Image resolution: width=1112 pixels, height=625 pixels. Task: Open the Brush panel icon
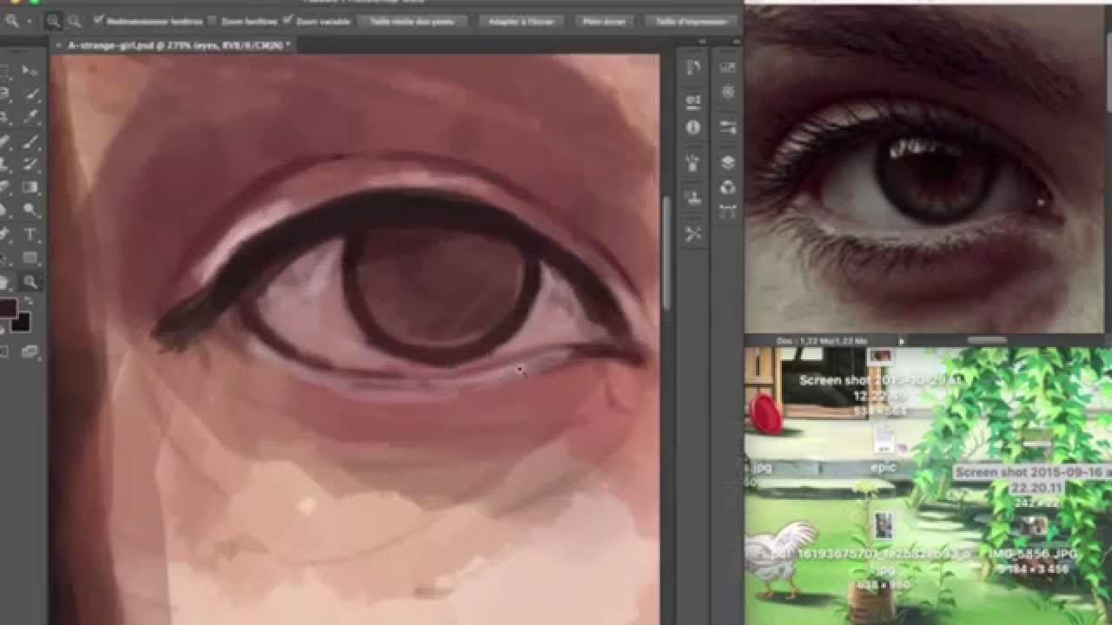693,162
